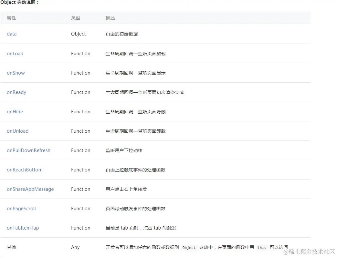The image size is (337, 257).
Task: Click the onPullDownRefresh link
Action: (x=28, y=150)
